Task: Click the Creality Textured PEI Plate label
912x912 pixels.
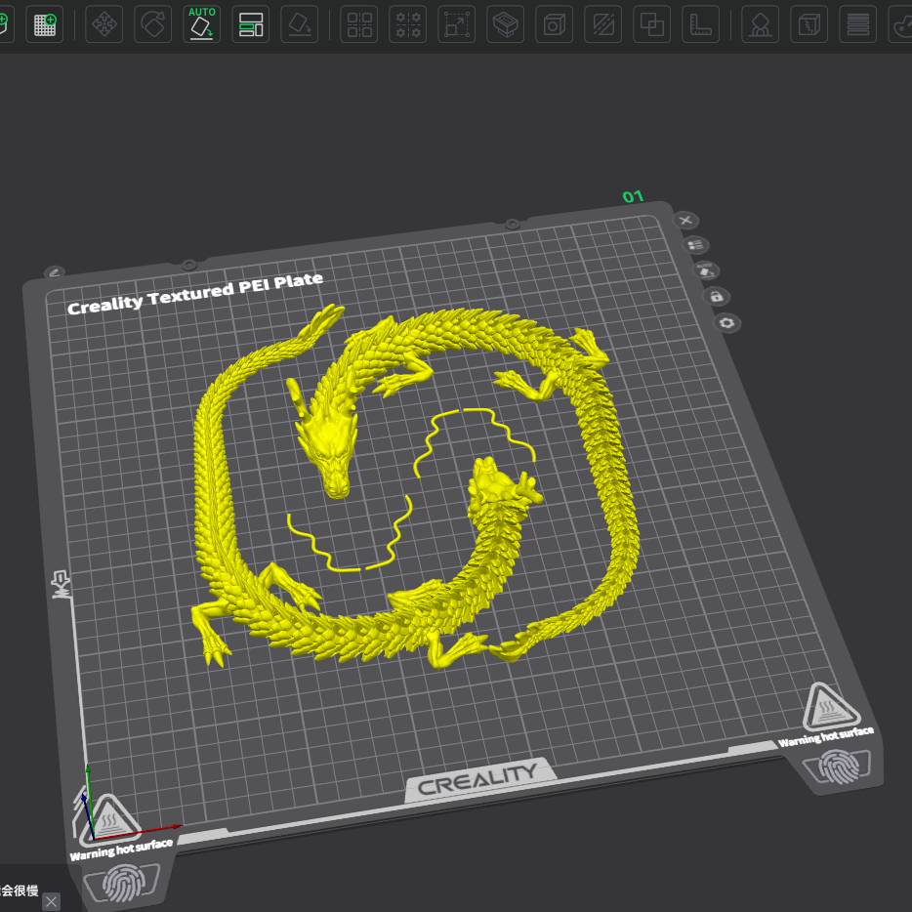Action: pyautogui.click(x=195, y=294)
